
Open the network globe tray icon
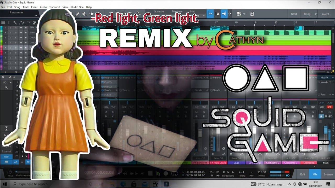300,184
